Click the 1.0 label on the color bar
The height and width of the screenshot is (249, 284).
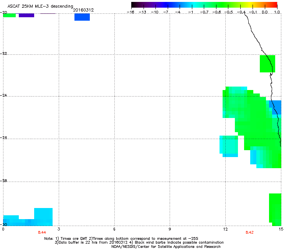tap(277, 12)
